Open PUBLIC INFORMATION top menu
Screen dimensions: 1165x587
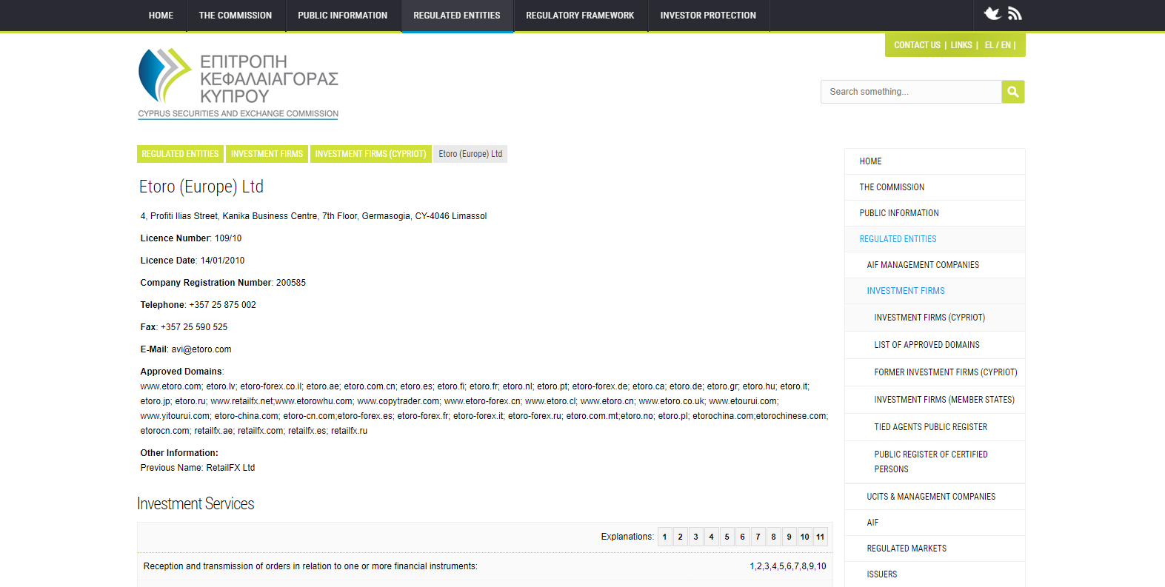pos(343,16)
